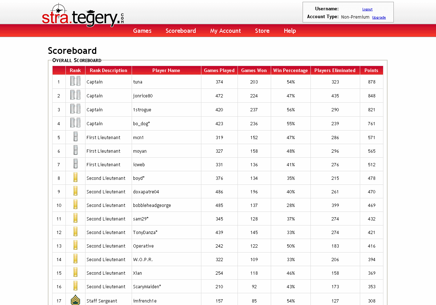Open the Help menu item
Viewport: 436px width, 305px height.
[x=290, y=31]
